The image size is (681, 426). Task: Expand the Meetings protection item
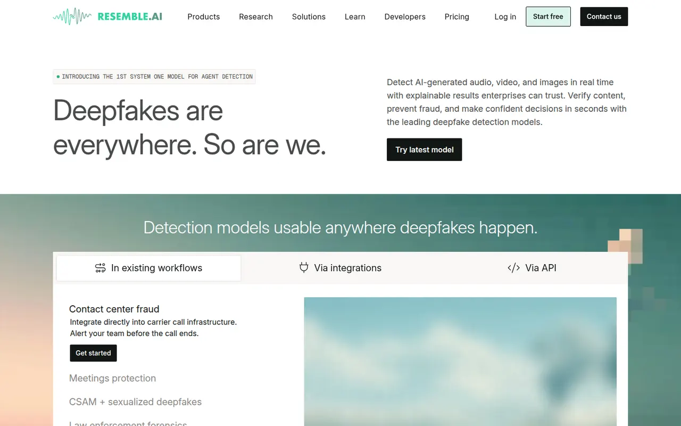tap(113, 378)
